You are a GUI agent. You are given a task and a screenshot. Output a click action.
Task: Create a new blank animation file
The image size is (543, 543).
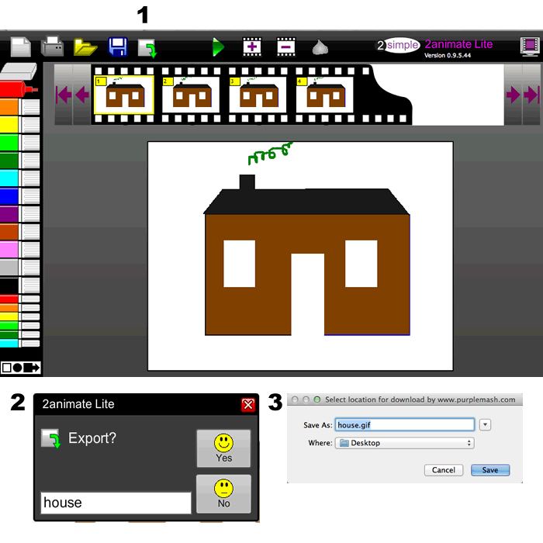coord(20,47)
